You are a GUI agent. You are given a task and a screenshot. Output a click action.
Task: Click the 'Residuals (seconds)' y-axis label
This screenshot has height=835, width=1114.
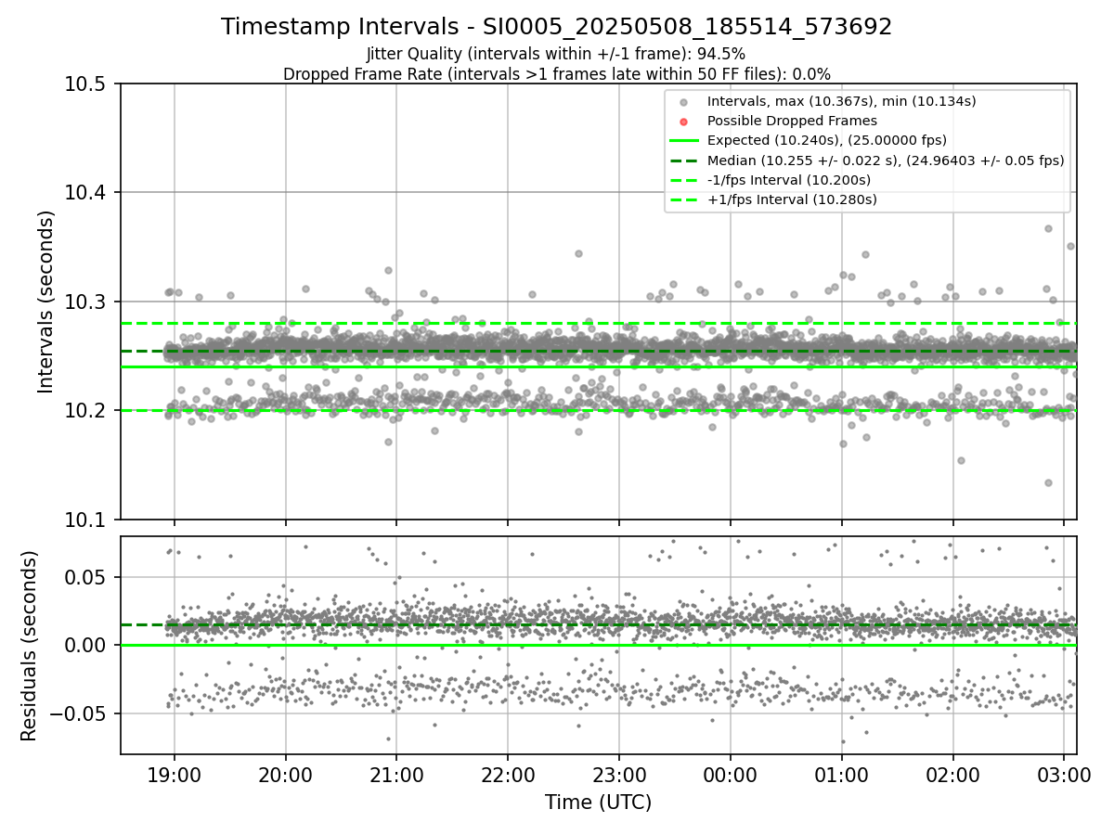tap(30, 646)
